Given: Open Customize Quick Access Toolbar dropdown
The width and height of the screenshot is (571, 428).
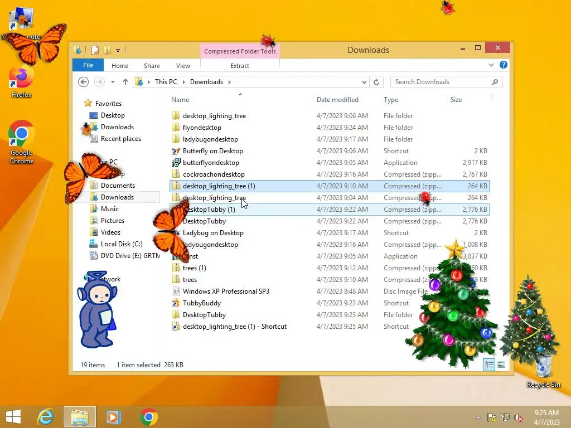Looking at the screenshot, I should tap(118, 51).
